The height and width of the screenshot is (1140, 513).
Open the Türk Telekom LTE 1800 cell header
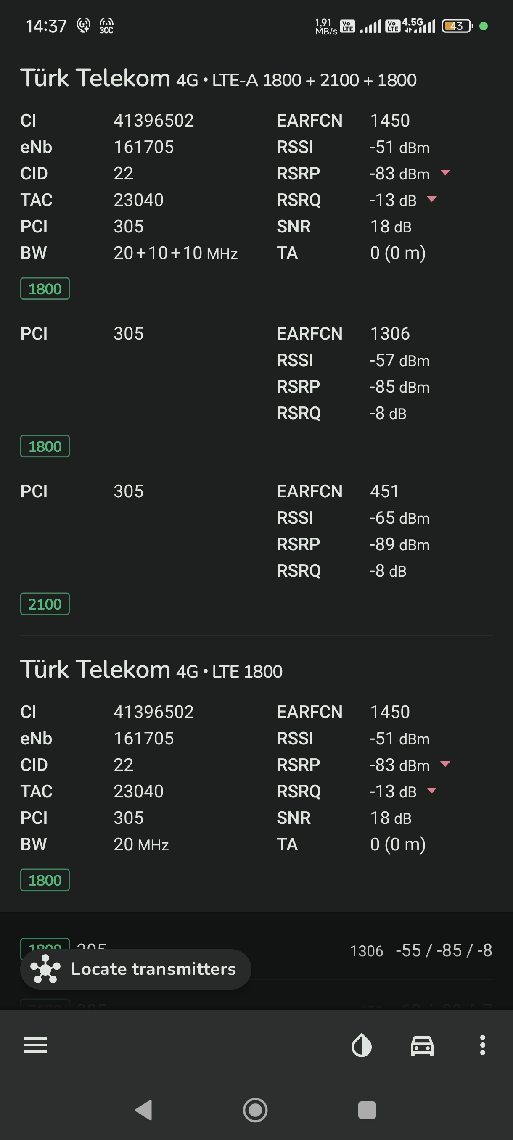151,670
